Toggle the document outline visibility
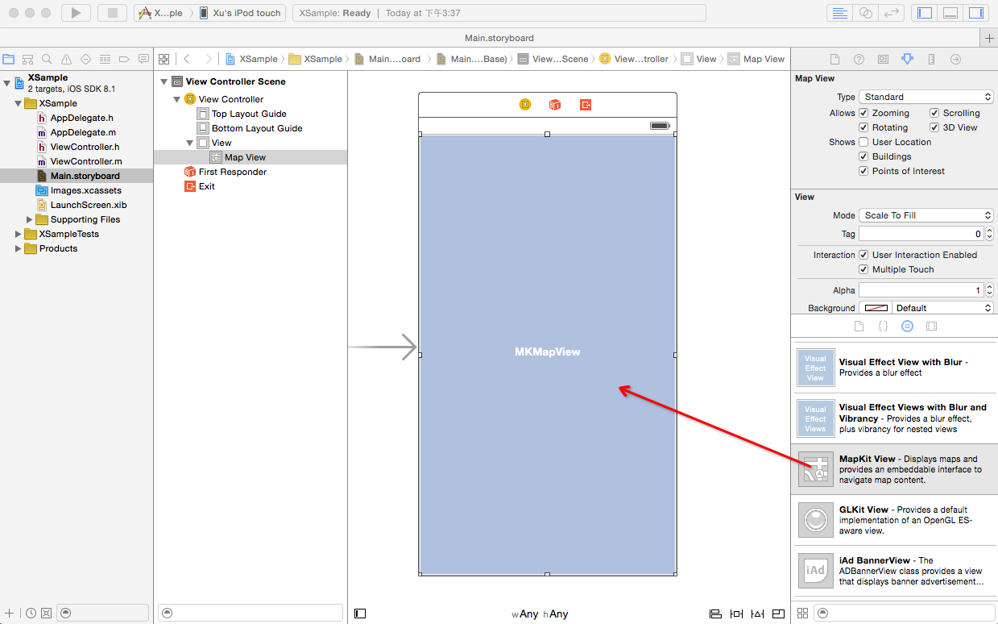 [x=360, y=614]
